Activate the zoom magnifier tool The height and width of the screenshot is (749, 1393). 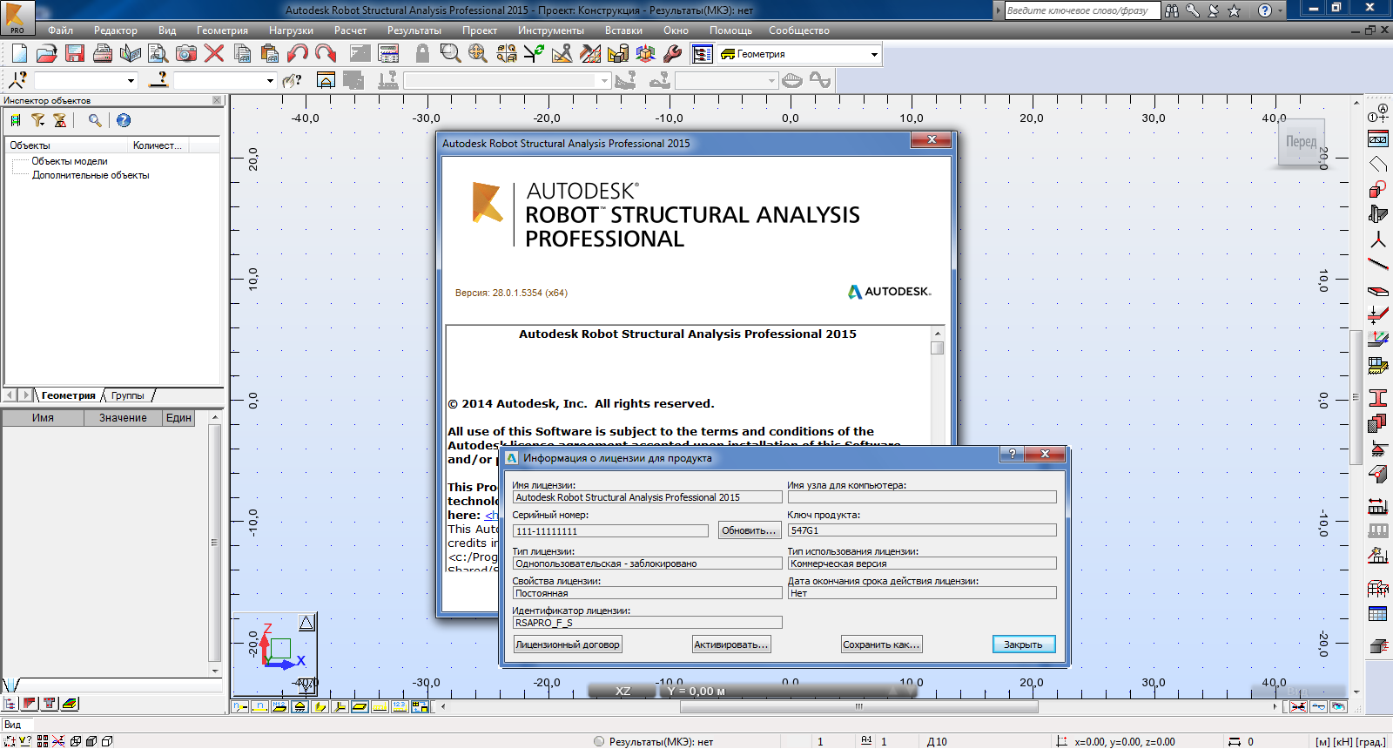click(x=450, y=54)
